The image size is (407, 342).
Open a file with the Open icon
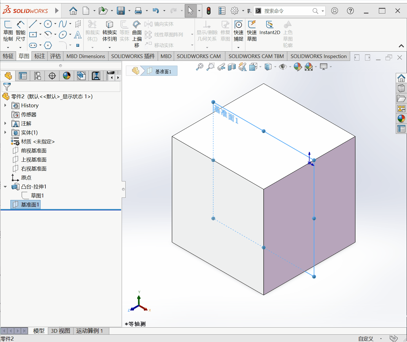click(103, 11)
